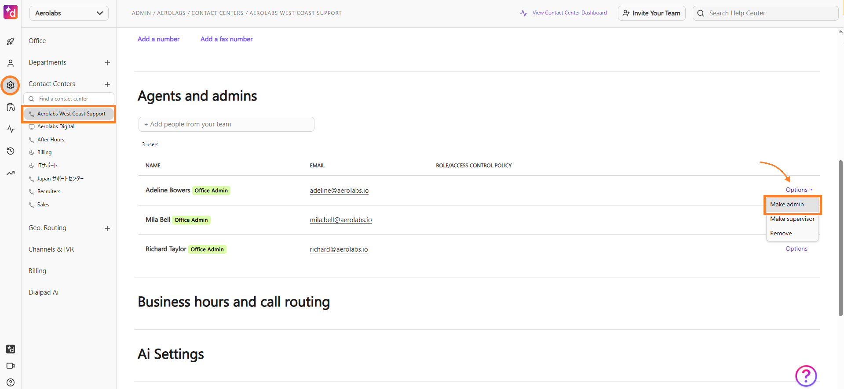Click mila.bell@aerolabs.io email link

tap(341, 220)
